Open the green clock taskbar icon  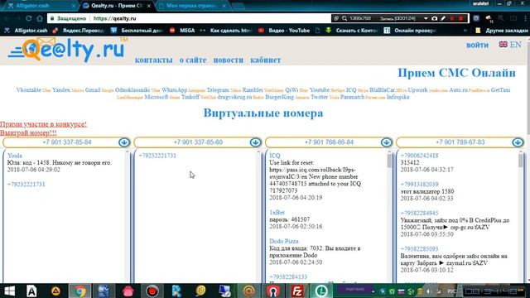pyautogui.click(x=321, y=291)
